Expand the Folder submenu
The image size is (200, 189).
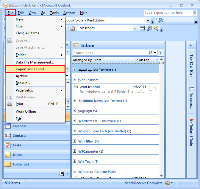pyautogui.click(x=35, y=55)
